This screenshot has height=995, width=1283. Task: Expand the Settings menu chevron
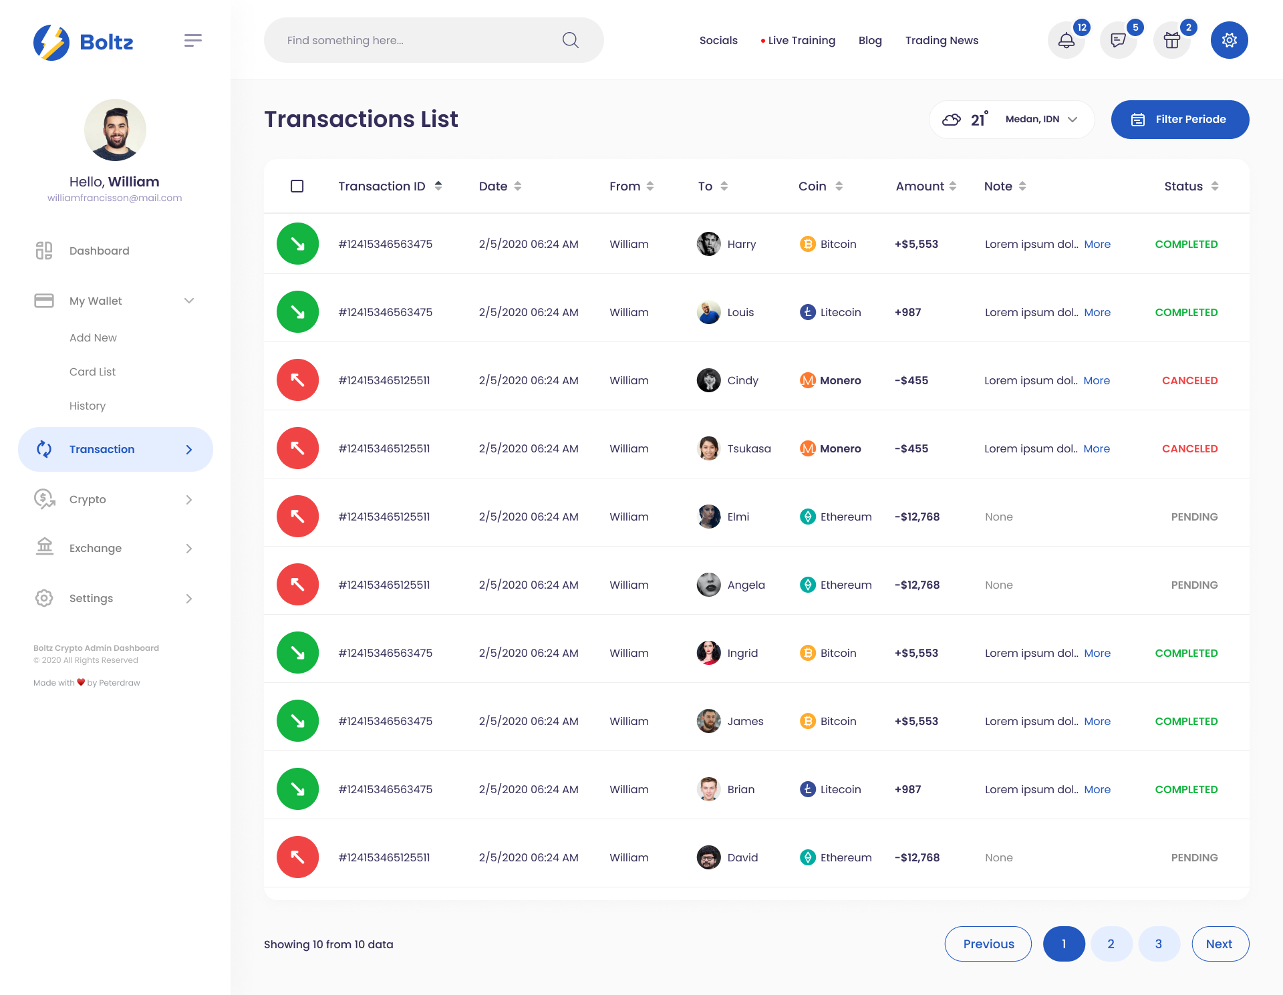click(x=189, y=598)
